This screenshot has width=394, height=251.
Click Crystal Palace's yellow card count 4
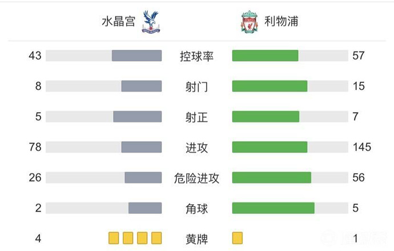point(38,238)
